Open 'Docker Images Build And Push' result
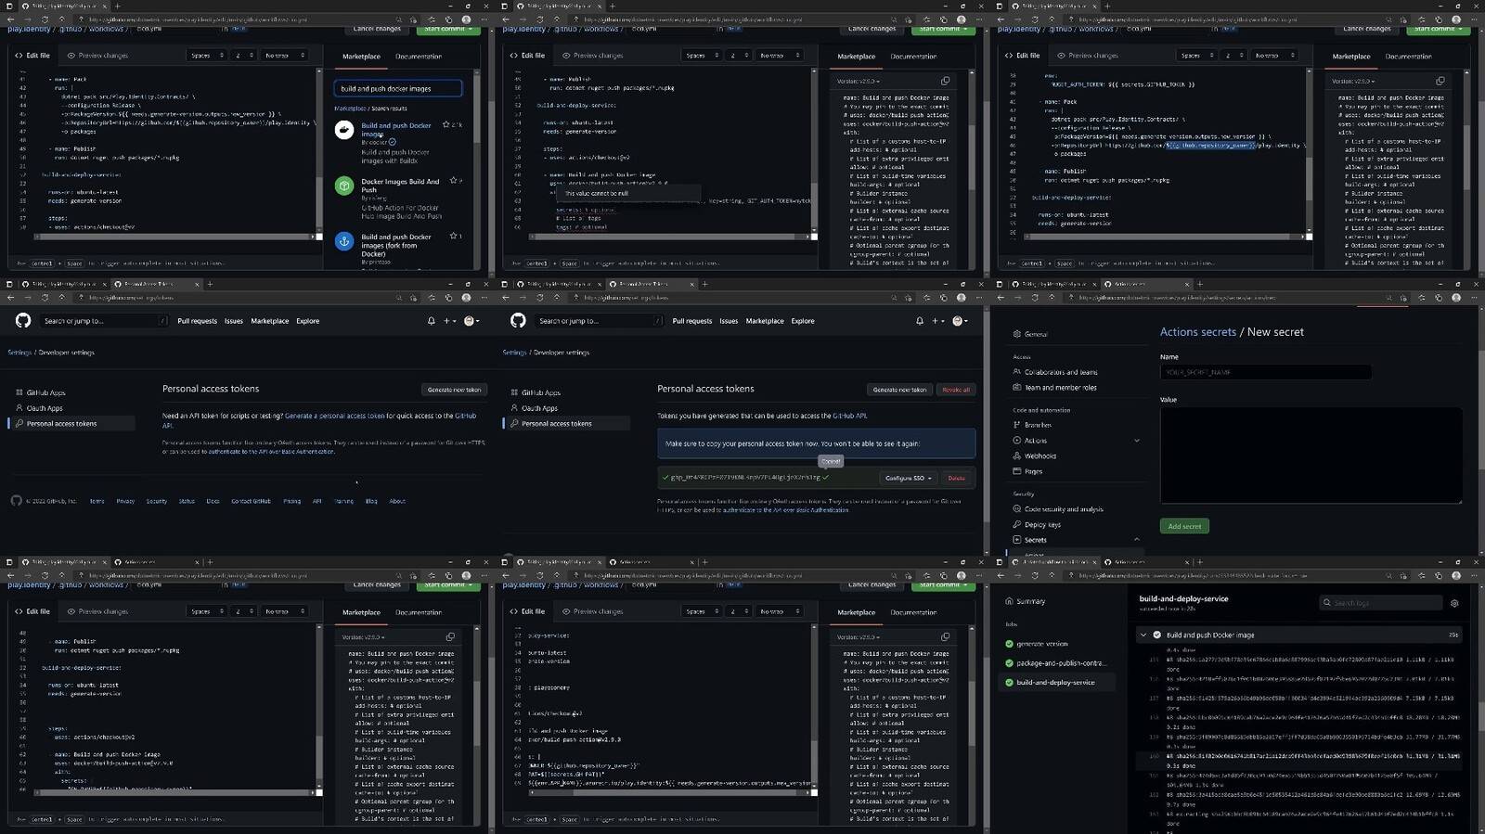 point(400,186)
